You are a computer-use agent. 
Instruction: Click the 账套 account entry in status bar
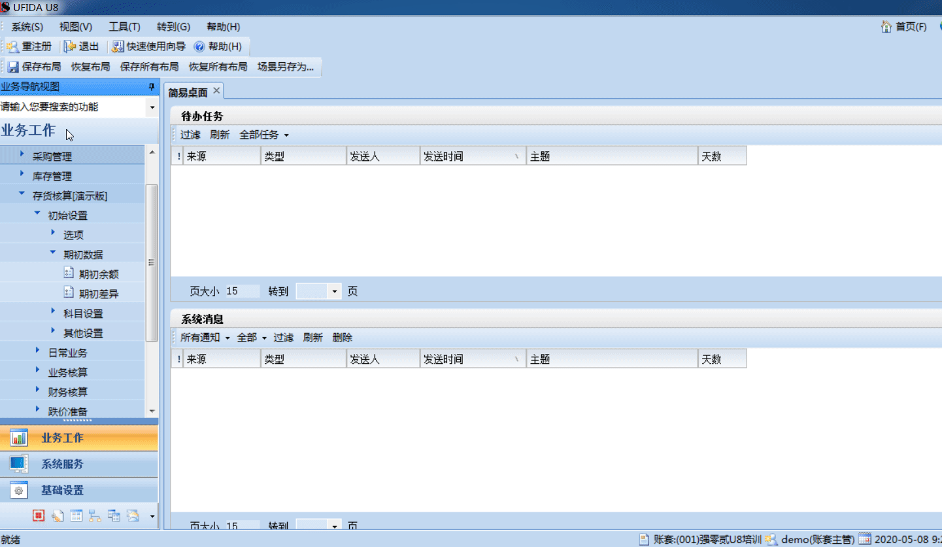[x=701, y=540]
